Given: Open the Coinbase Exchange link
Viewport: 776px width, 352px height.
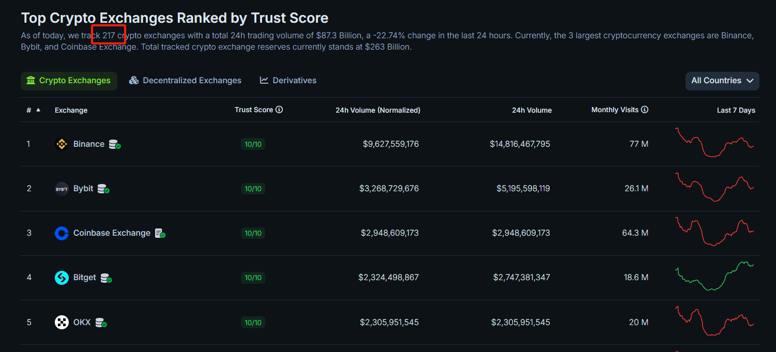Looking at the screenshot, I should click(112, 233).
